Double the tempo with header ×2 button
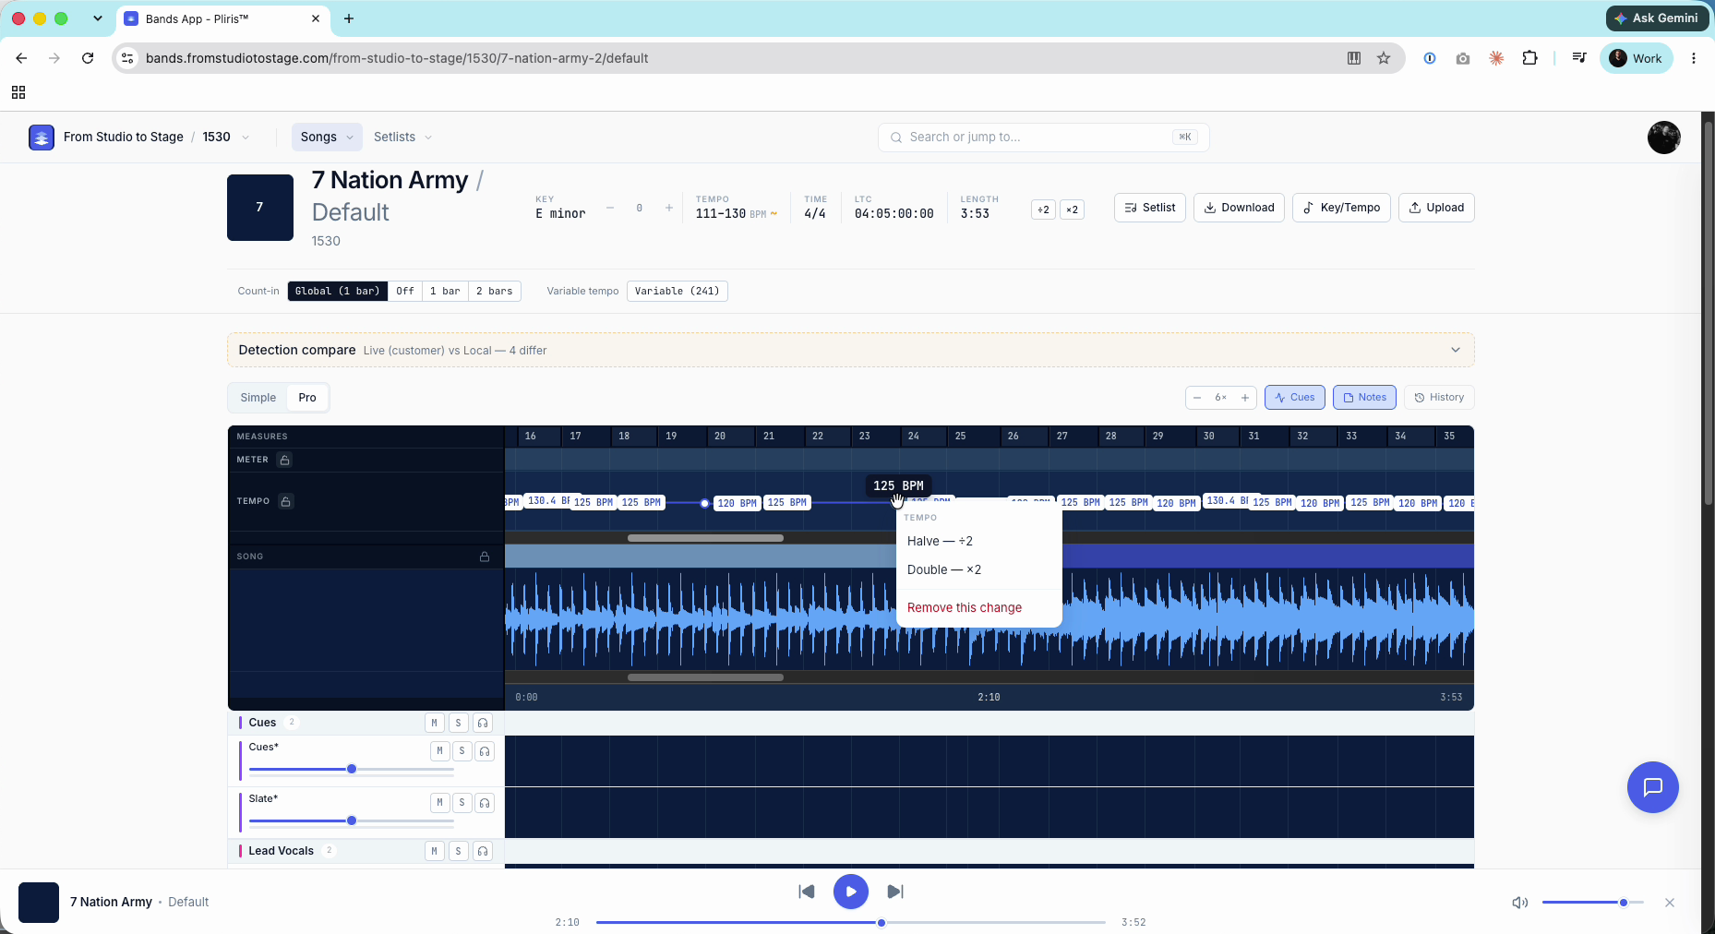 [x=1072, y=210]
